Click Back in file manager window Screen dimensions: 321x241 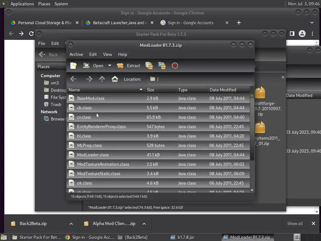click(48, 55)
